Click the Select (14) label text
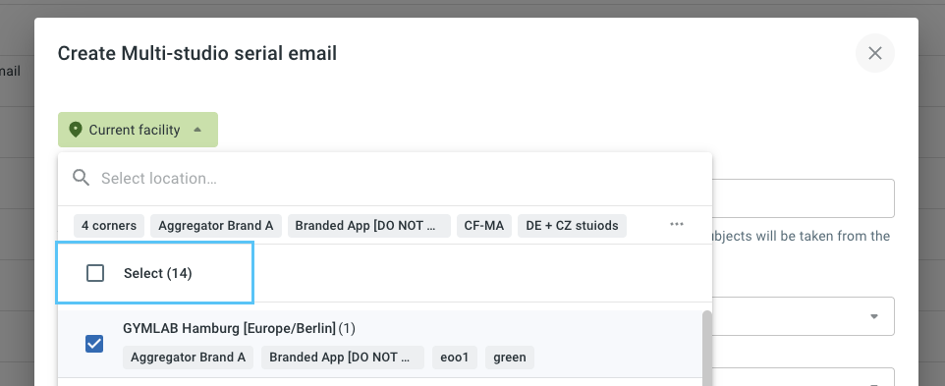This screenshot has width=945, height=386. pos(158,273)
